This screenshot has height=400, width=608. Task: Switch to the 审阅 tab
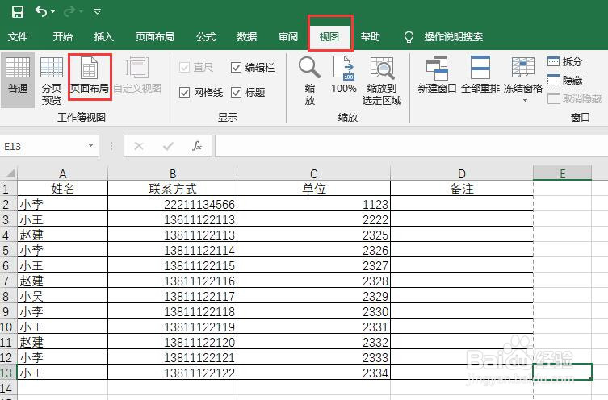point(288,37)
